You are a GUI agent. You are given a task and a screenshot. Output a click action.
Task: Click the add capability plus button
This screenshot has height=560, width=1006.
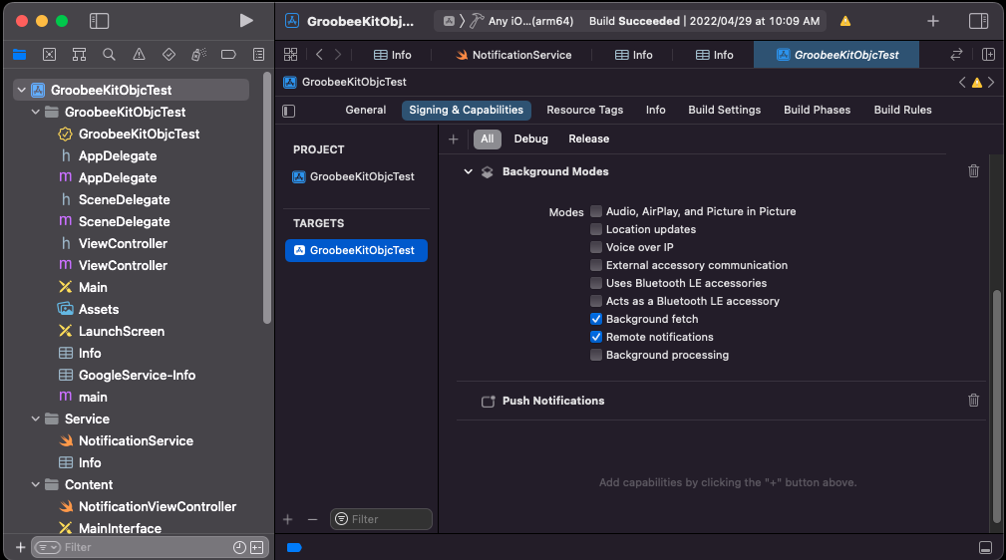(453, 140)
